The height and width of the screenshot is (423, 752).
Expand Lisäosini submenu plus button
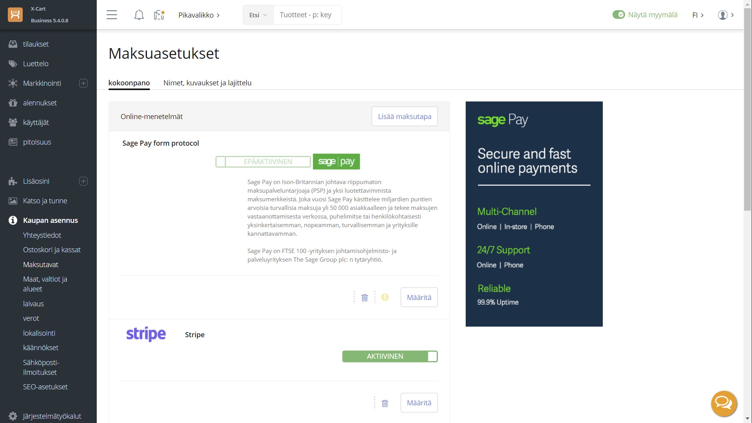click(x=83, y=181)
